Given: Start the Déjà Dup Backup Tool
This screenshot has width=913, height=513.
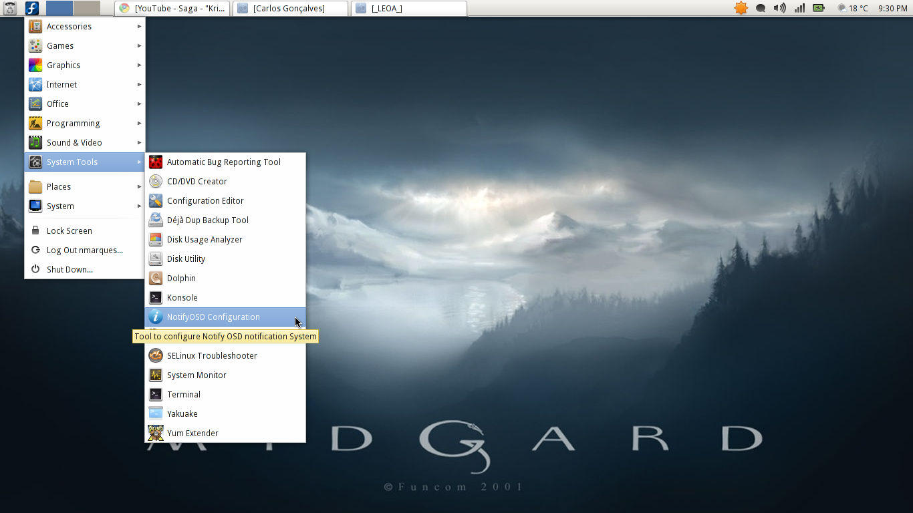Looking at the screenshot, I should (225, 220).
